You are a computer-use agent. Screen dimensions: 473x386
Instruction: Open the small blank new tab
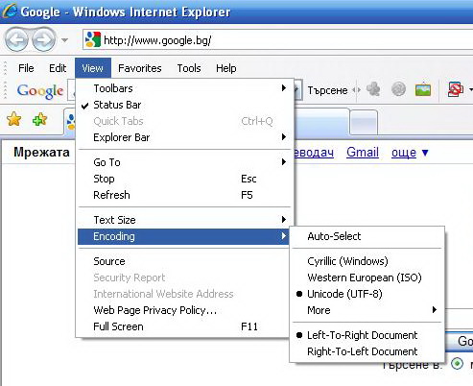pos(364,122)
